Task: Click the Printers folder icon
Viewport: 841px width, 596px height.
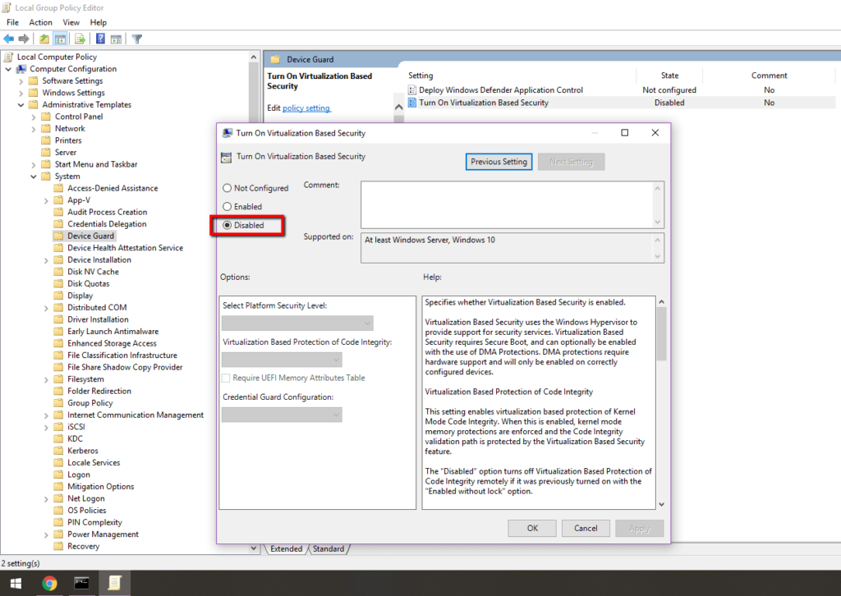Action: click(x=46, y=140)
